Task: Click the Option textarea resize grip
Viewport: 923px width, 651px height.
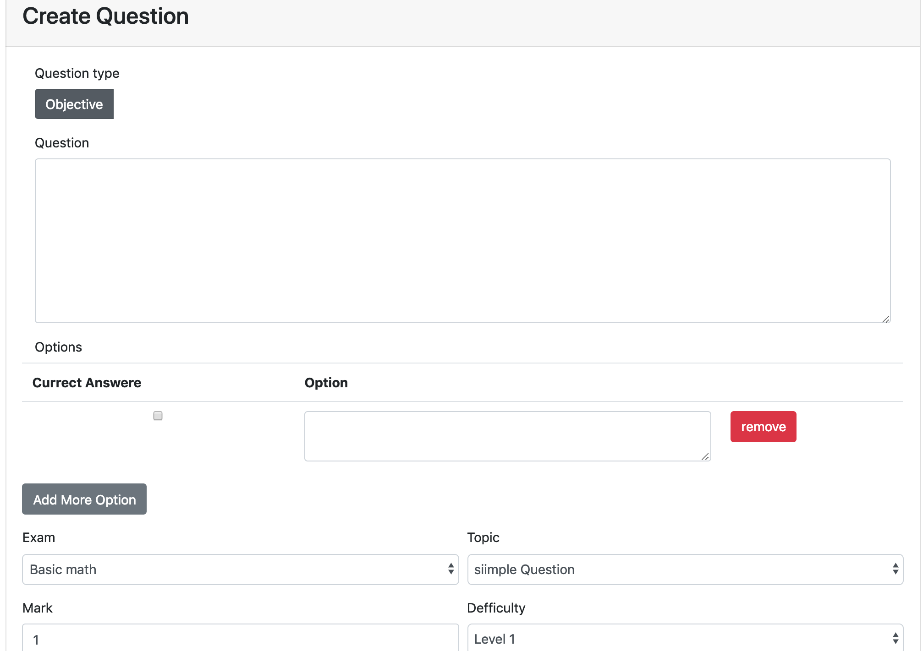Action: [x=705, y=456]
